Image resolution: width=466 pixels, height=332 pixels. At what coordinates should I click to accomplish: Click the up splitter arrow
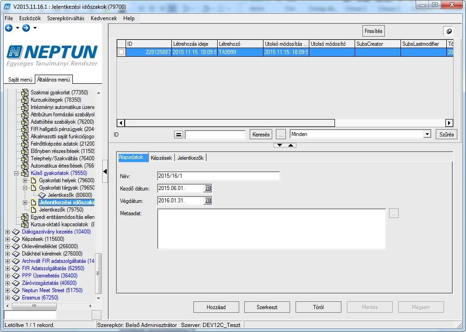291,145
